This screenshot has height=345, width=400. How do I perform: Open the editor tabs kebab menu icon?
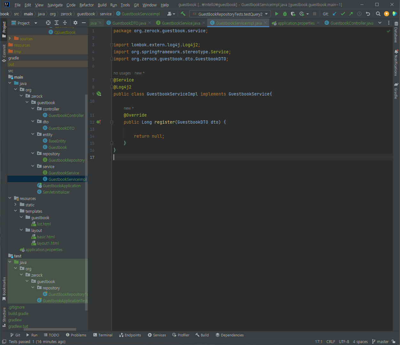[389, 23]
